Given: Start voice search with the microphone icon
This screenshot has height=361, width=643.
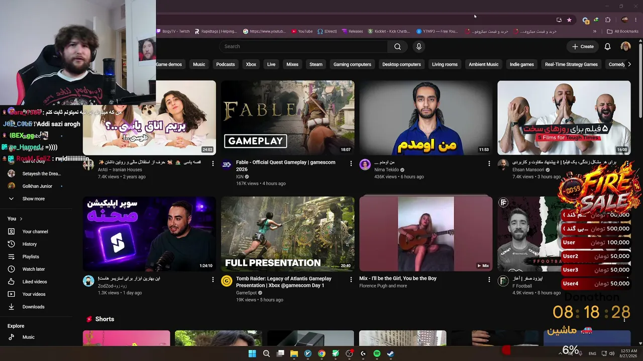Looking at the screenshot, I should [x=419, y=47].
